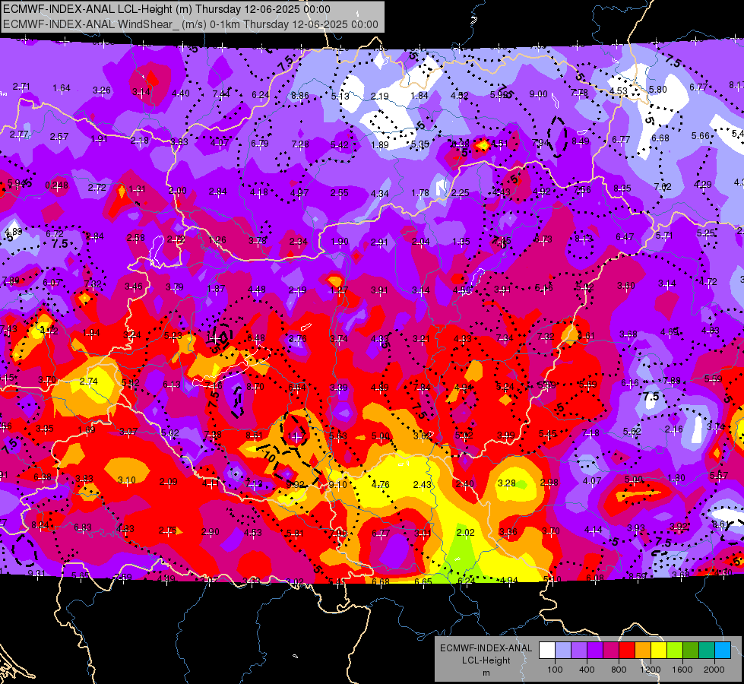This screenshot has height=684, width=744.
Task: Click the grid value 2.40
Action: click(464, 483)
